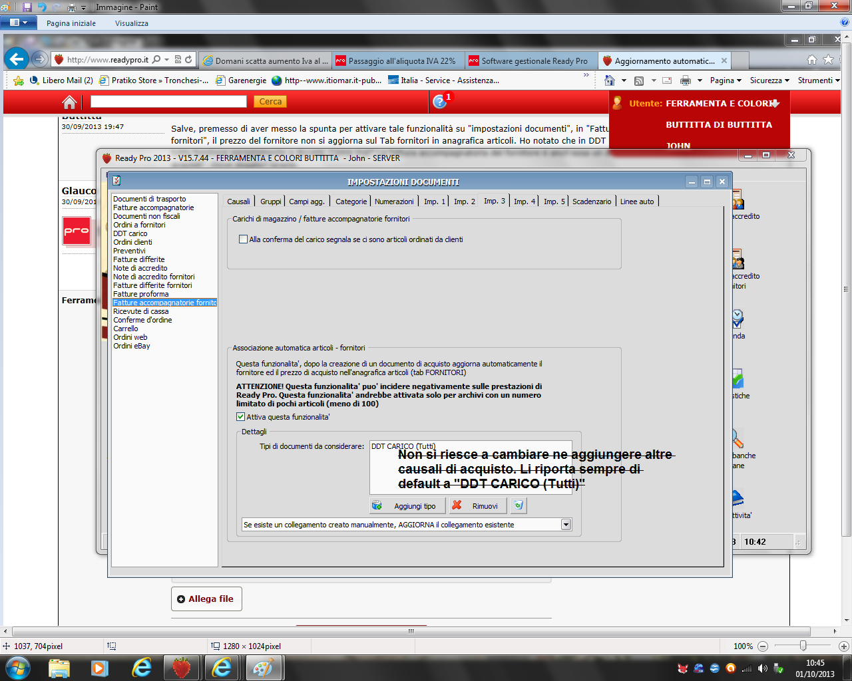
Task: Open the Campi agg. tab
Action: pyautogui.click(x=307, y=202)
